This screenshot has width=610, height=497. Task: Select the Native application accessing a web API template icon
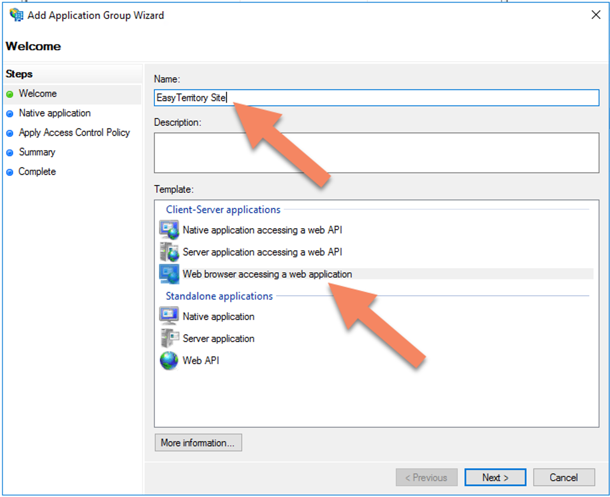169,230
